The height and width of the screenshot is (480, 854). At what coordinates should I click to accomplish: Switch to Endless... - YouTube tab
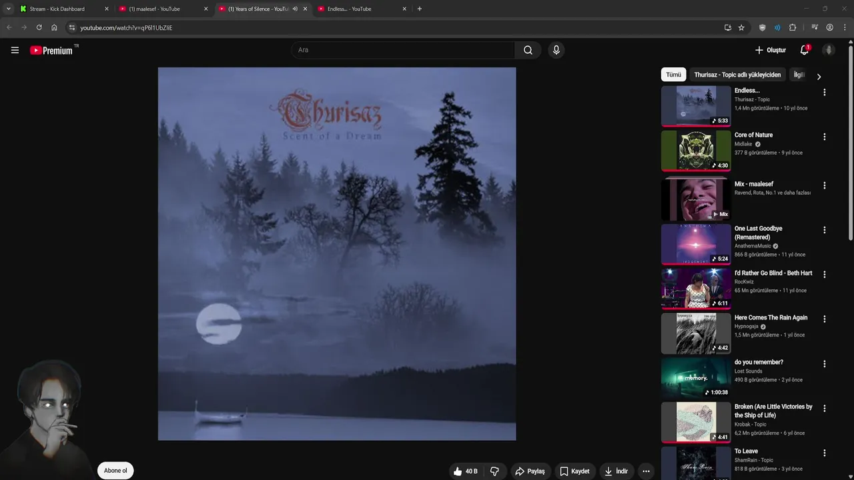(x=362, y=9)
